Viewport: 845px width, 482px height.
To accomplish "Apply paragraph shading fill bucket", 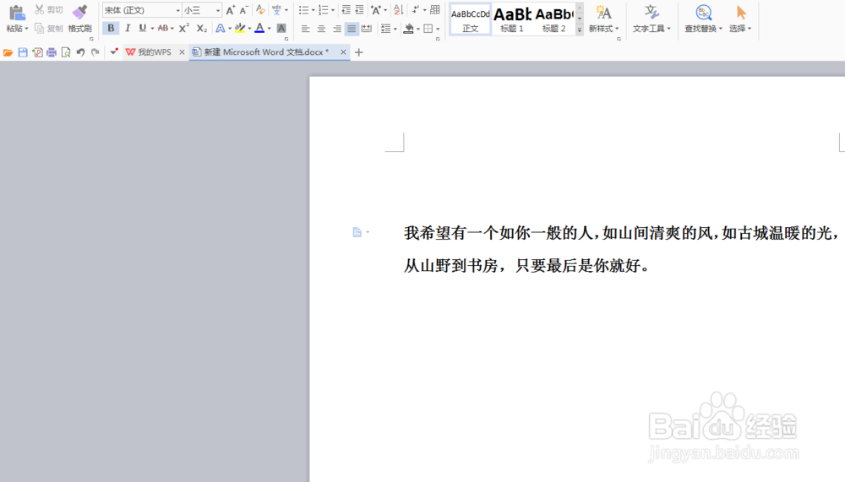I will (x=409, y=29).
